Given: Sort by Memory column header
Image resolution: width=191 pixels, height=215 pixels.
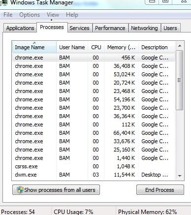Looking at the screenshot, I should 122,47.
